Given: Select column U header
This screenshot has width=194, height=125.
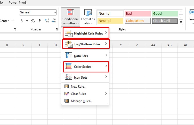Looking at the screenshot, I should tap(56, 45).
